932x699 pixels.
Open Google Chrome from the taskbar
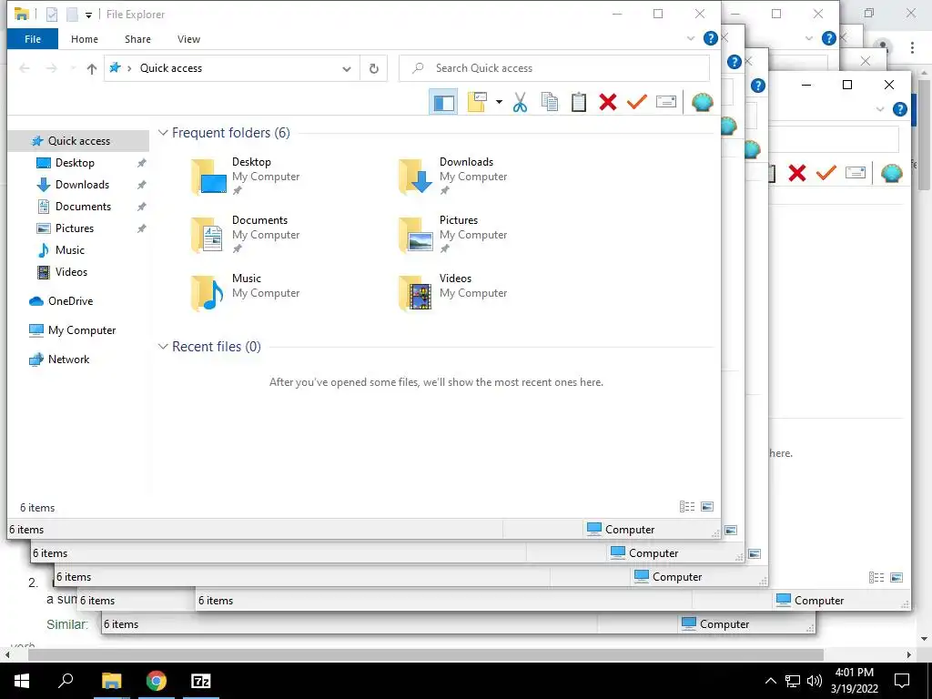click(157, 681)
